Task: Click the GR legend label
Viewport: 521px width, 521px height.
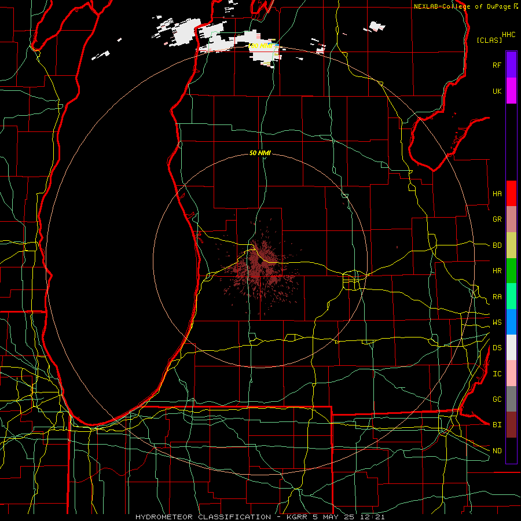Action: pyautogui.click(x=497, y=219)
